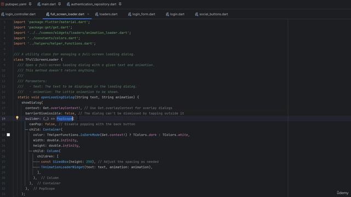351x197 pixels.
Task: Click the white color swatch in the gutter
Action: [x=8, y=135]
